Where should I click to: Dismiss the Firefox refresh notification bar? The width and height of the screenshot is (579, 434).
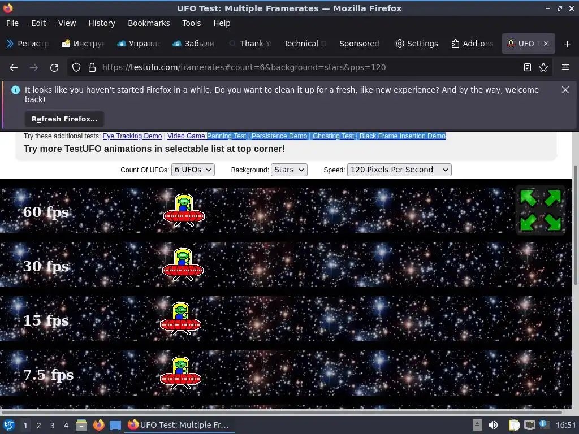click(565, 90)
